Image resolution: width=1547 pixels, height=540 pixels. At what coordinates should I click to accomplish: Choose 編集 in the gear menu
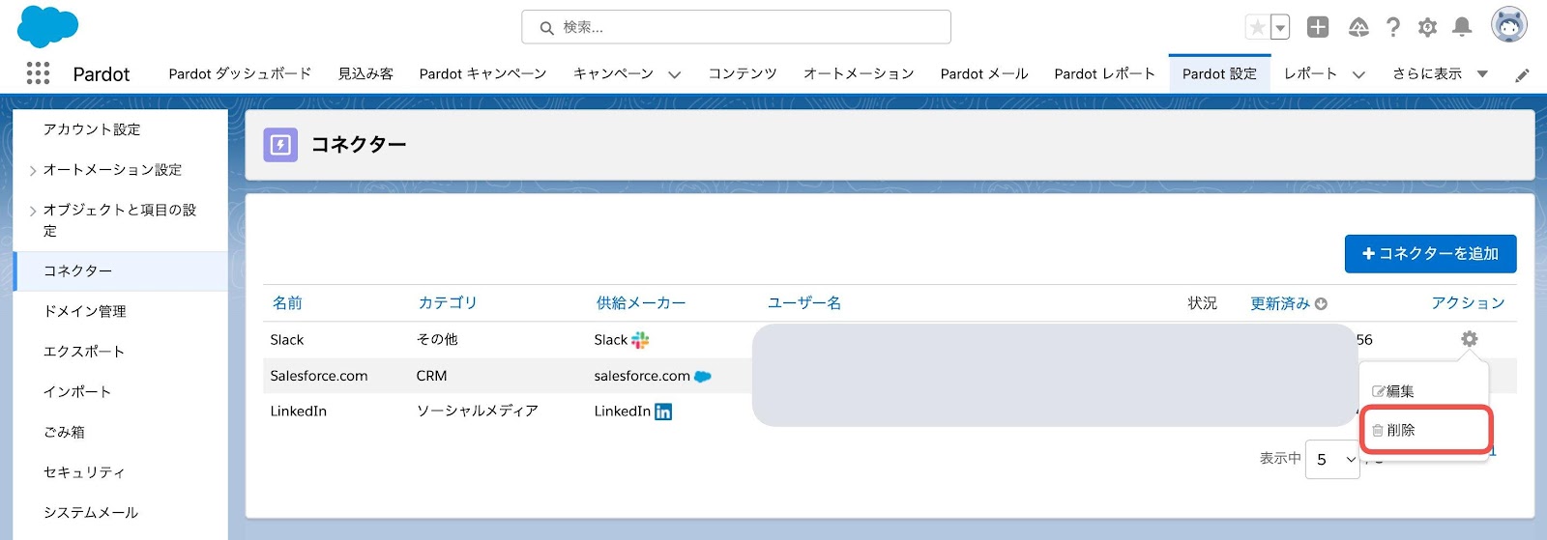1393,391
